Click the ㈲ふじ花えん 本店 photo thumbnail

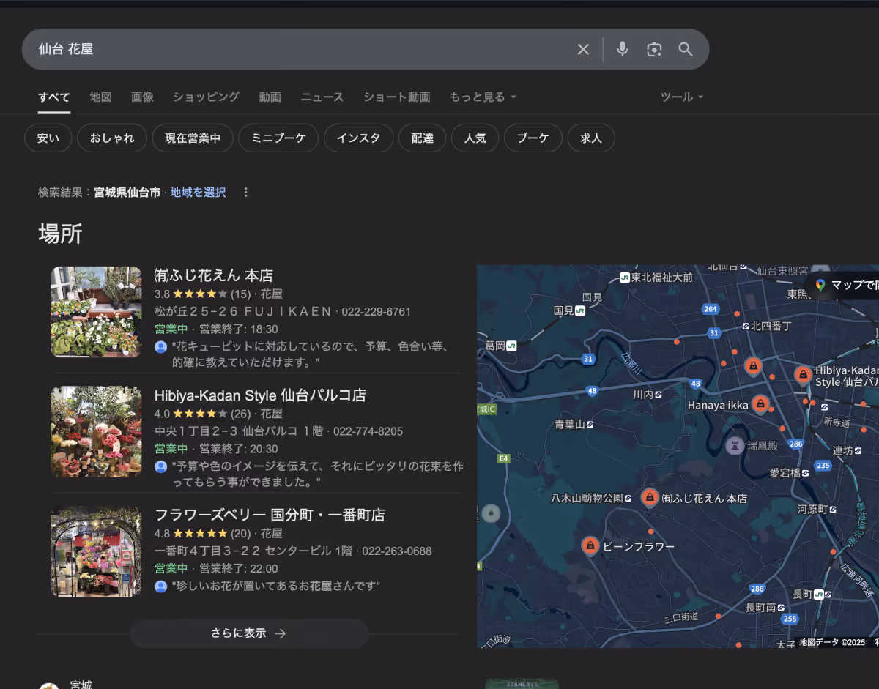(x=96, y=312)
